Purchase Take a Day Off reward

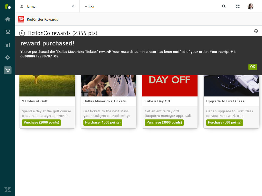164,122
